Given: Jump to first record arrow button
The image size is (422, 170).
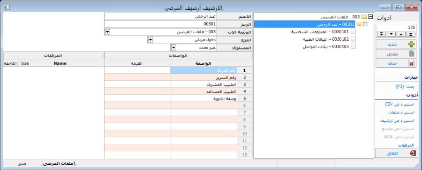Looking at the screenshot, I should [381, 34].
